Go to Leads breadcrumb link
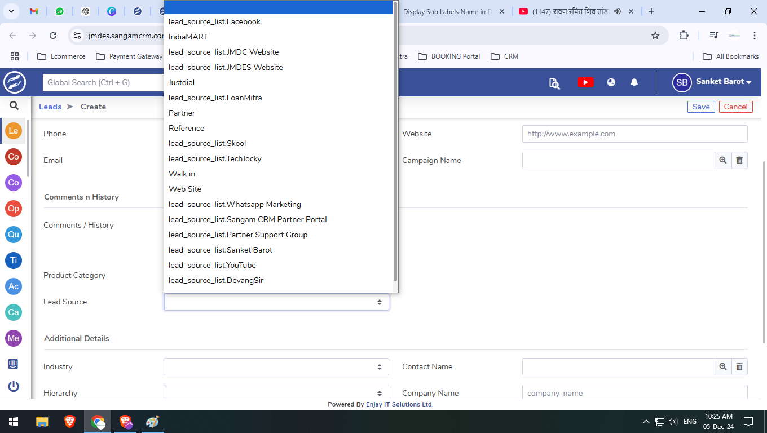The width and height of the screenshot is (767, 433). click(50, 107)
